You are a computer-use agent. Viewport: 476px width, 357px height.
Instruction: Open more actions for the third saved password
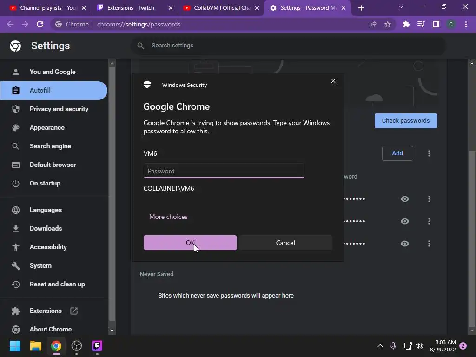click(429, 244)
